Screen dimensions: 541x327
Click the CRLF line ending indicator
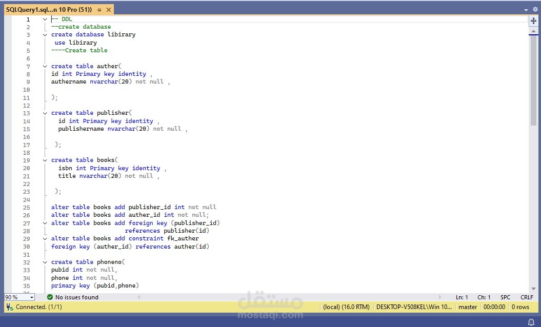pos(527,297)
